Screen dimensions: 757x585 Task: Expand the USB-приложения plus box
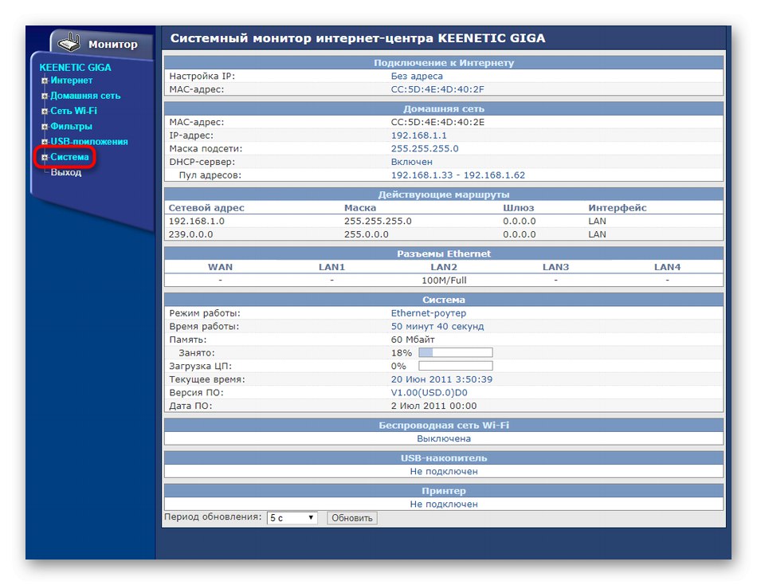[45, 142]
